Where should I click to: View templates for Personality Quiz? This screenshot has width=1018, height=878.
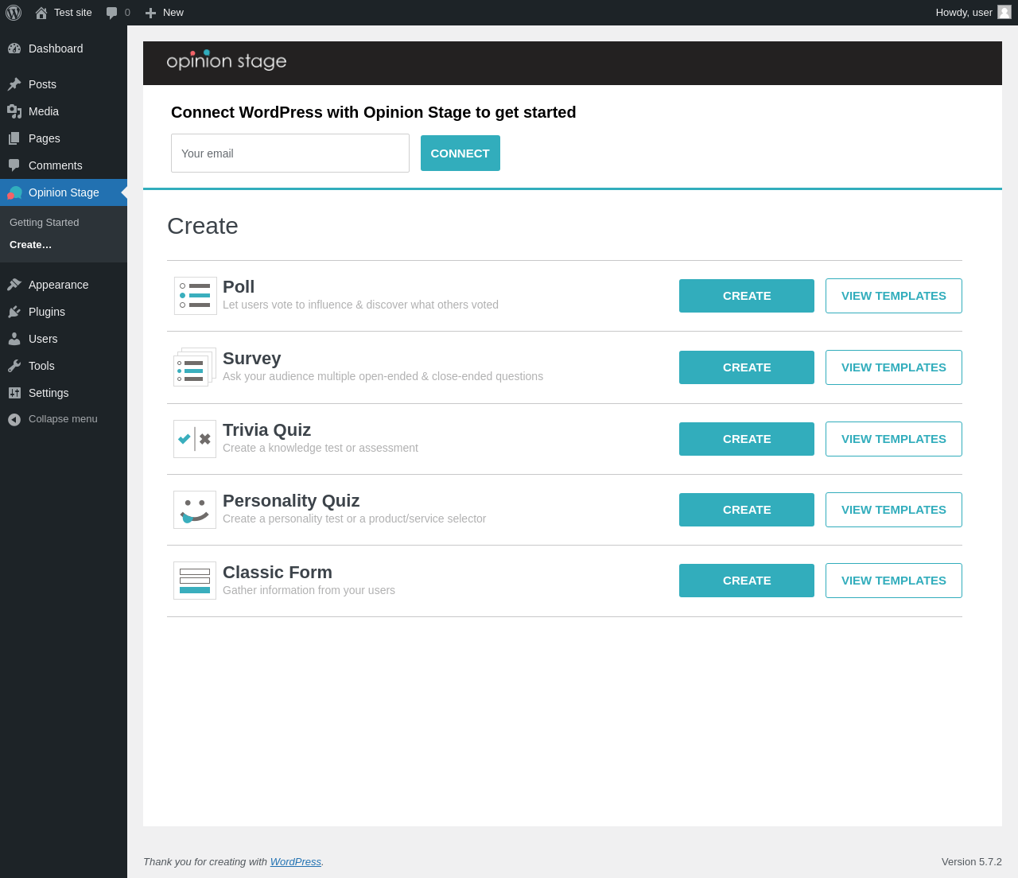pos(894,510)
